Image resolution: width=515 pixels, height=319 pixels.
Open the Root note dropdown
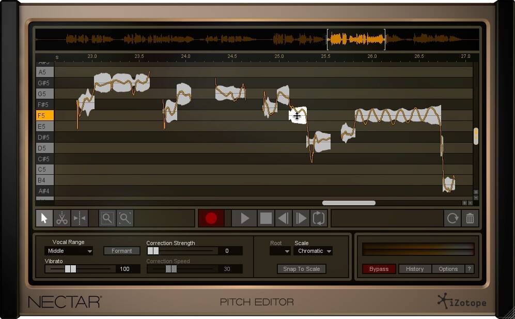(x=280, y=251)
